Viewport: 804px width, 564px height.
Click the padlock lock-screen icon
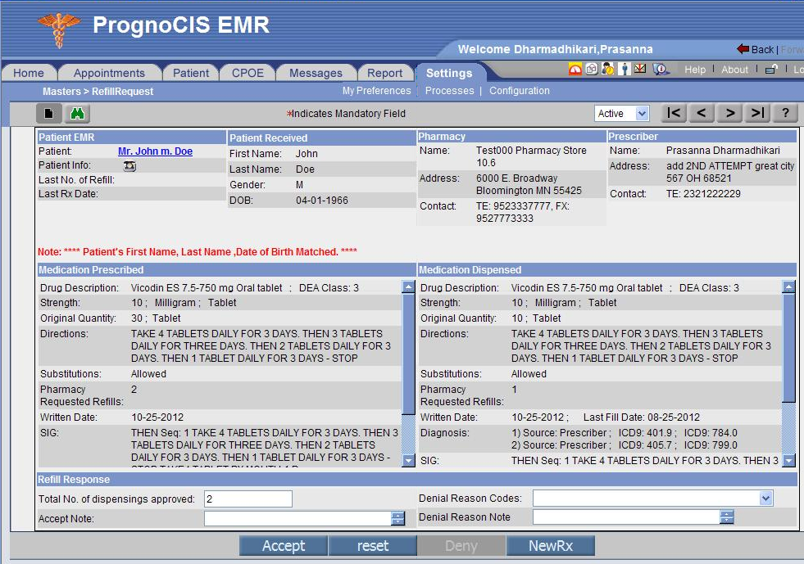coord(771,69)
